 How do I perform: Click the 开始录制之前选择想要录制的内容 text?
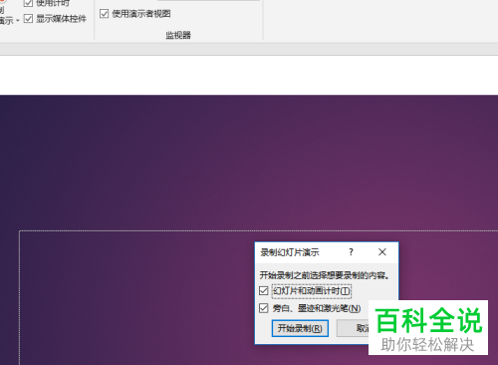point(324,275)
